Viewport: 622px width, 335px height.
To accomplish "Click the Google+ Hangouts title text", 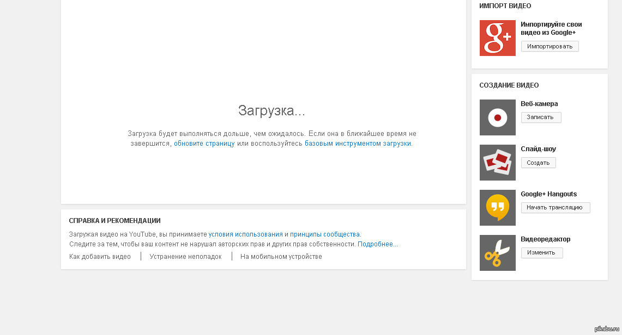I will (x=548, y=194).
